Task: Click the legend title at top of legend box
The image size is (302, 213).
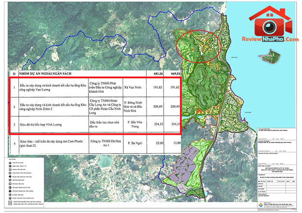Action: [12, 159]
